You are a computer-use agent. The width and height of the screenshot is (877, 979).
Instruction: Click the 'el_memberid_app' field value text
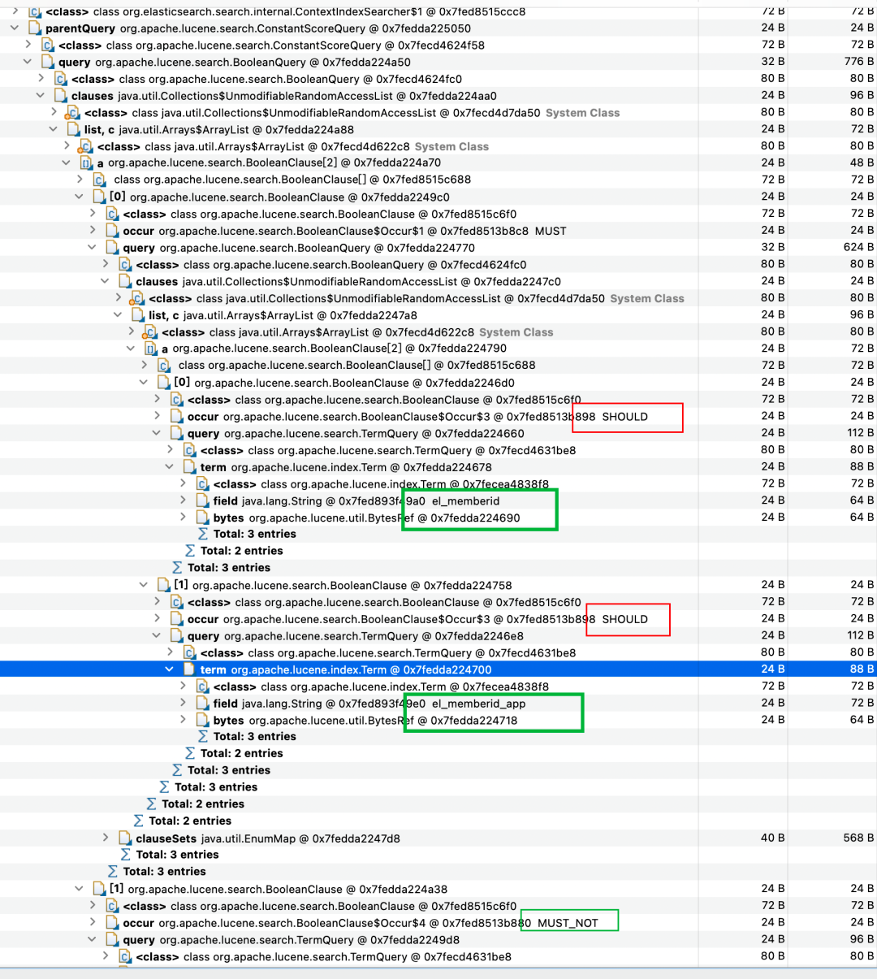tap(478, 704)
